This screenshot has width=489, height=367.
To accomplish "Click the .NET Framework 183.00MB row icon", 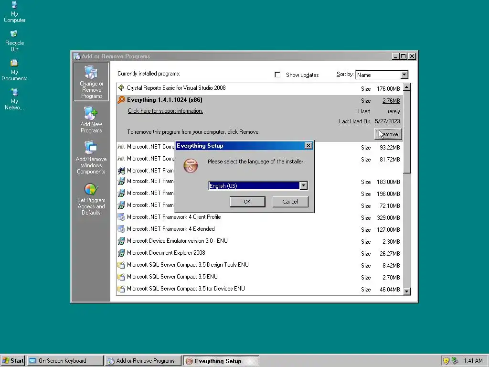I will [121, 181].
